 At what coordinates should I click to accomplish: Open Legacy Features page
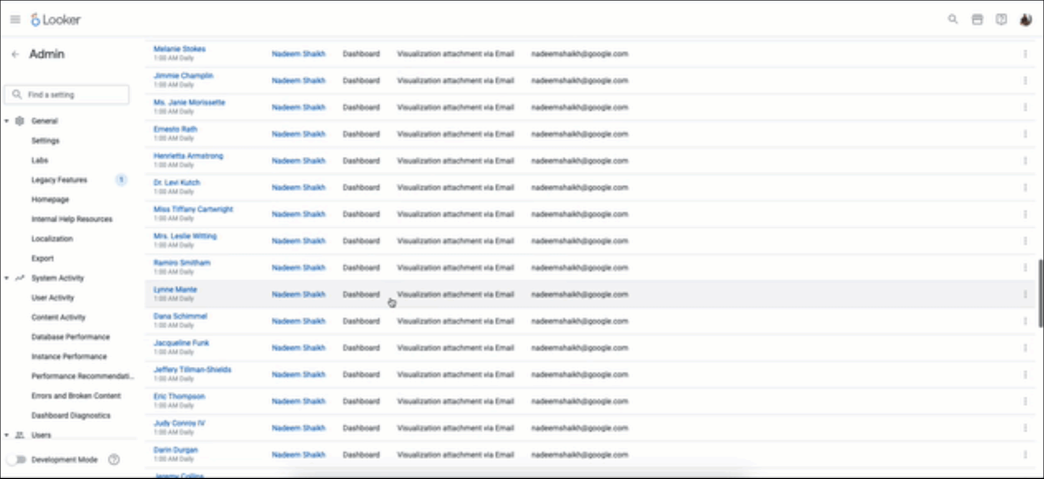pos(59,180)
